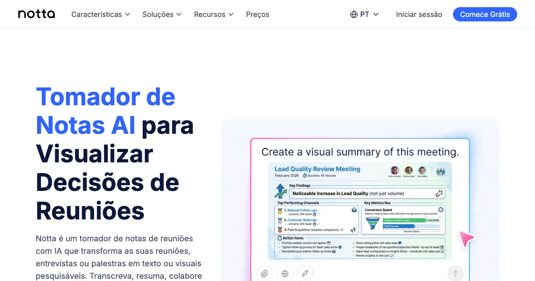Click the 'Create a visual summary' prompt text

coord(360,152)
